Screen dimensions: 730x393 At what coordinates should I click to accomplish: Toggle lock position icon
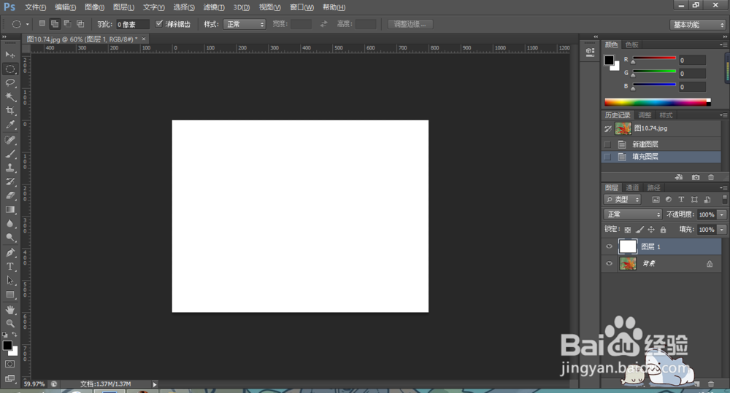tap(651, 229)
